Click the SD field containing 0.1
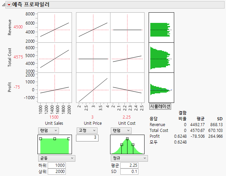Screen dimensions: 226x176 click(x=129, y=172)
